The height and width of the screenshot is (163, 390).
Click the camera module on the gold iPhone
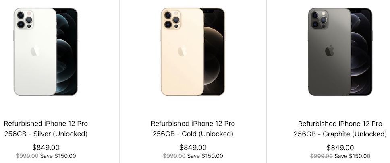coord(171,19)
